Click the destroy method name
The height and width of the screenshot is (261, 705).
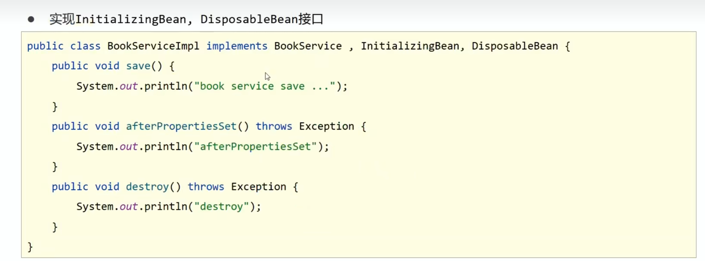147,187
